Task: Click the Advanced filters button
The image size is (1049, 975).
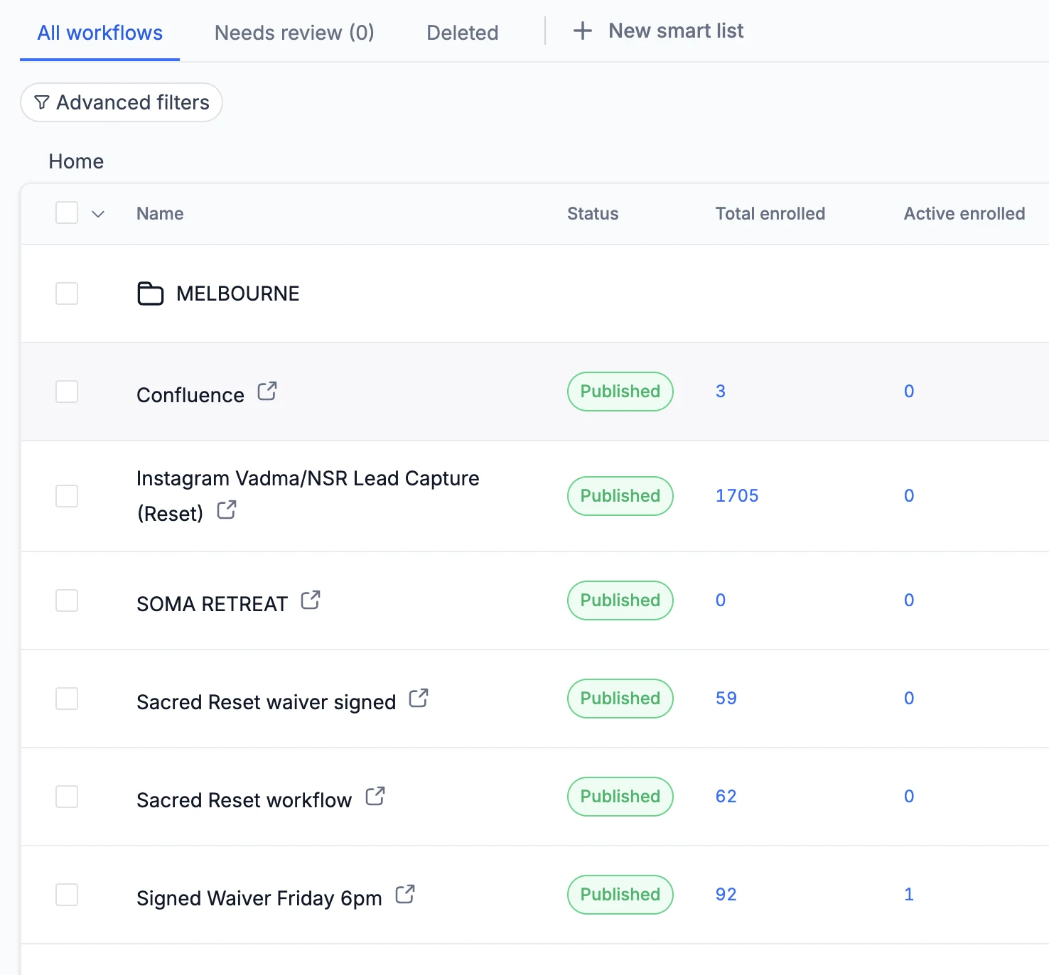Action: tap(122, 102)
